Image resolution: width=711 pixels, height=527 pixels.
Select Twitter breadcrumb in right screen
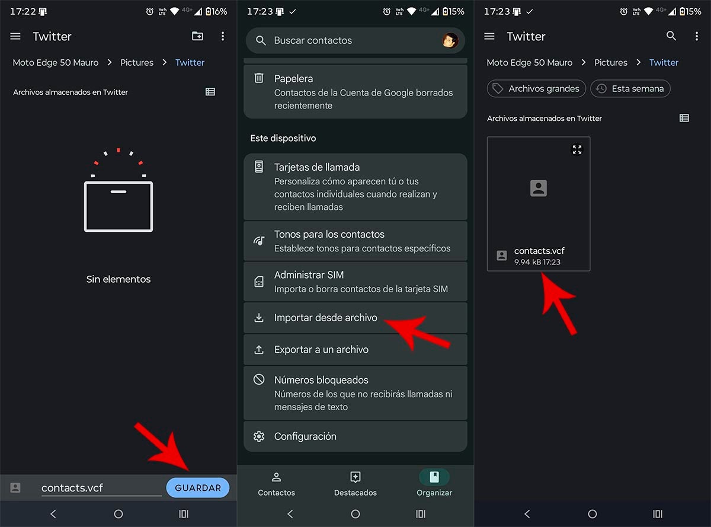coord(664,62)
